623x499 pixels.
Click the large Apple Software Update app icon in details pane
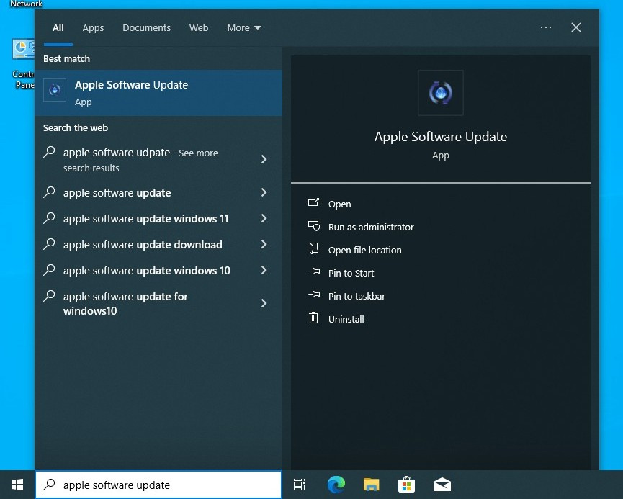441,93
